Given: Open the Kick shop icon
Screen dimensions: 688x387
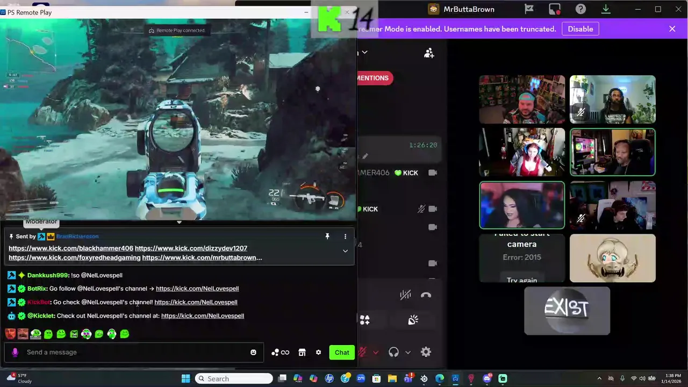Looking at the screenshot, I should point(302,352).
